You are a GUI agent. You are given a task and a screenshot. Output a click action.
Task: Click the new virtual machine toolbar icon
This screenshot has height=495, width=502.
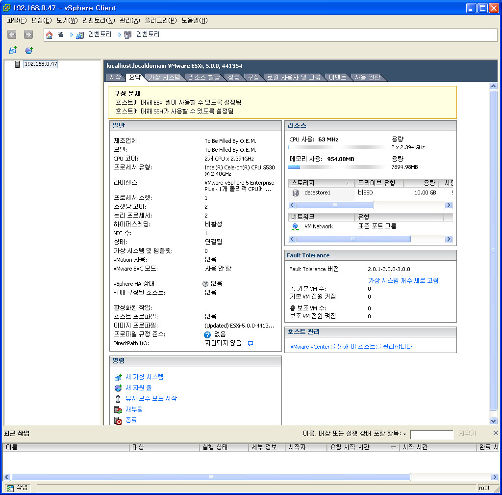[x=13, y=50]
